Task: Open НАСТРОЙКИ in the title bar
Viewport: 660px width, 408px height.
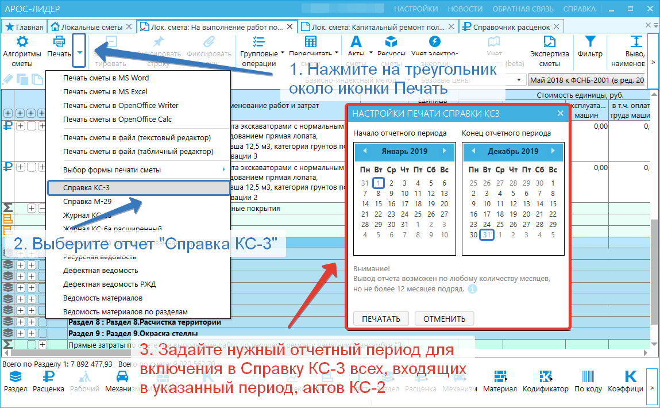Action: tap(416, 9)
